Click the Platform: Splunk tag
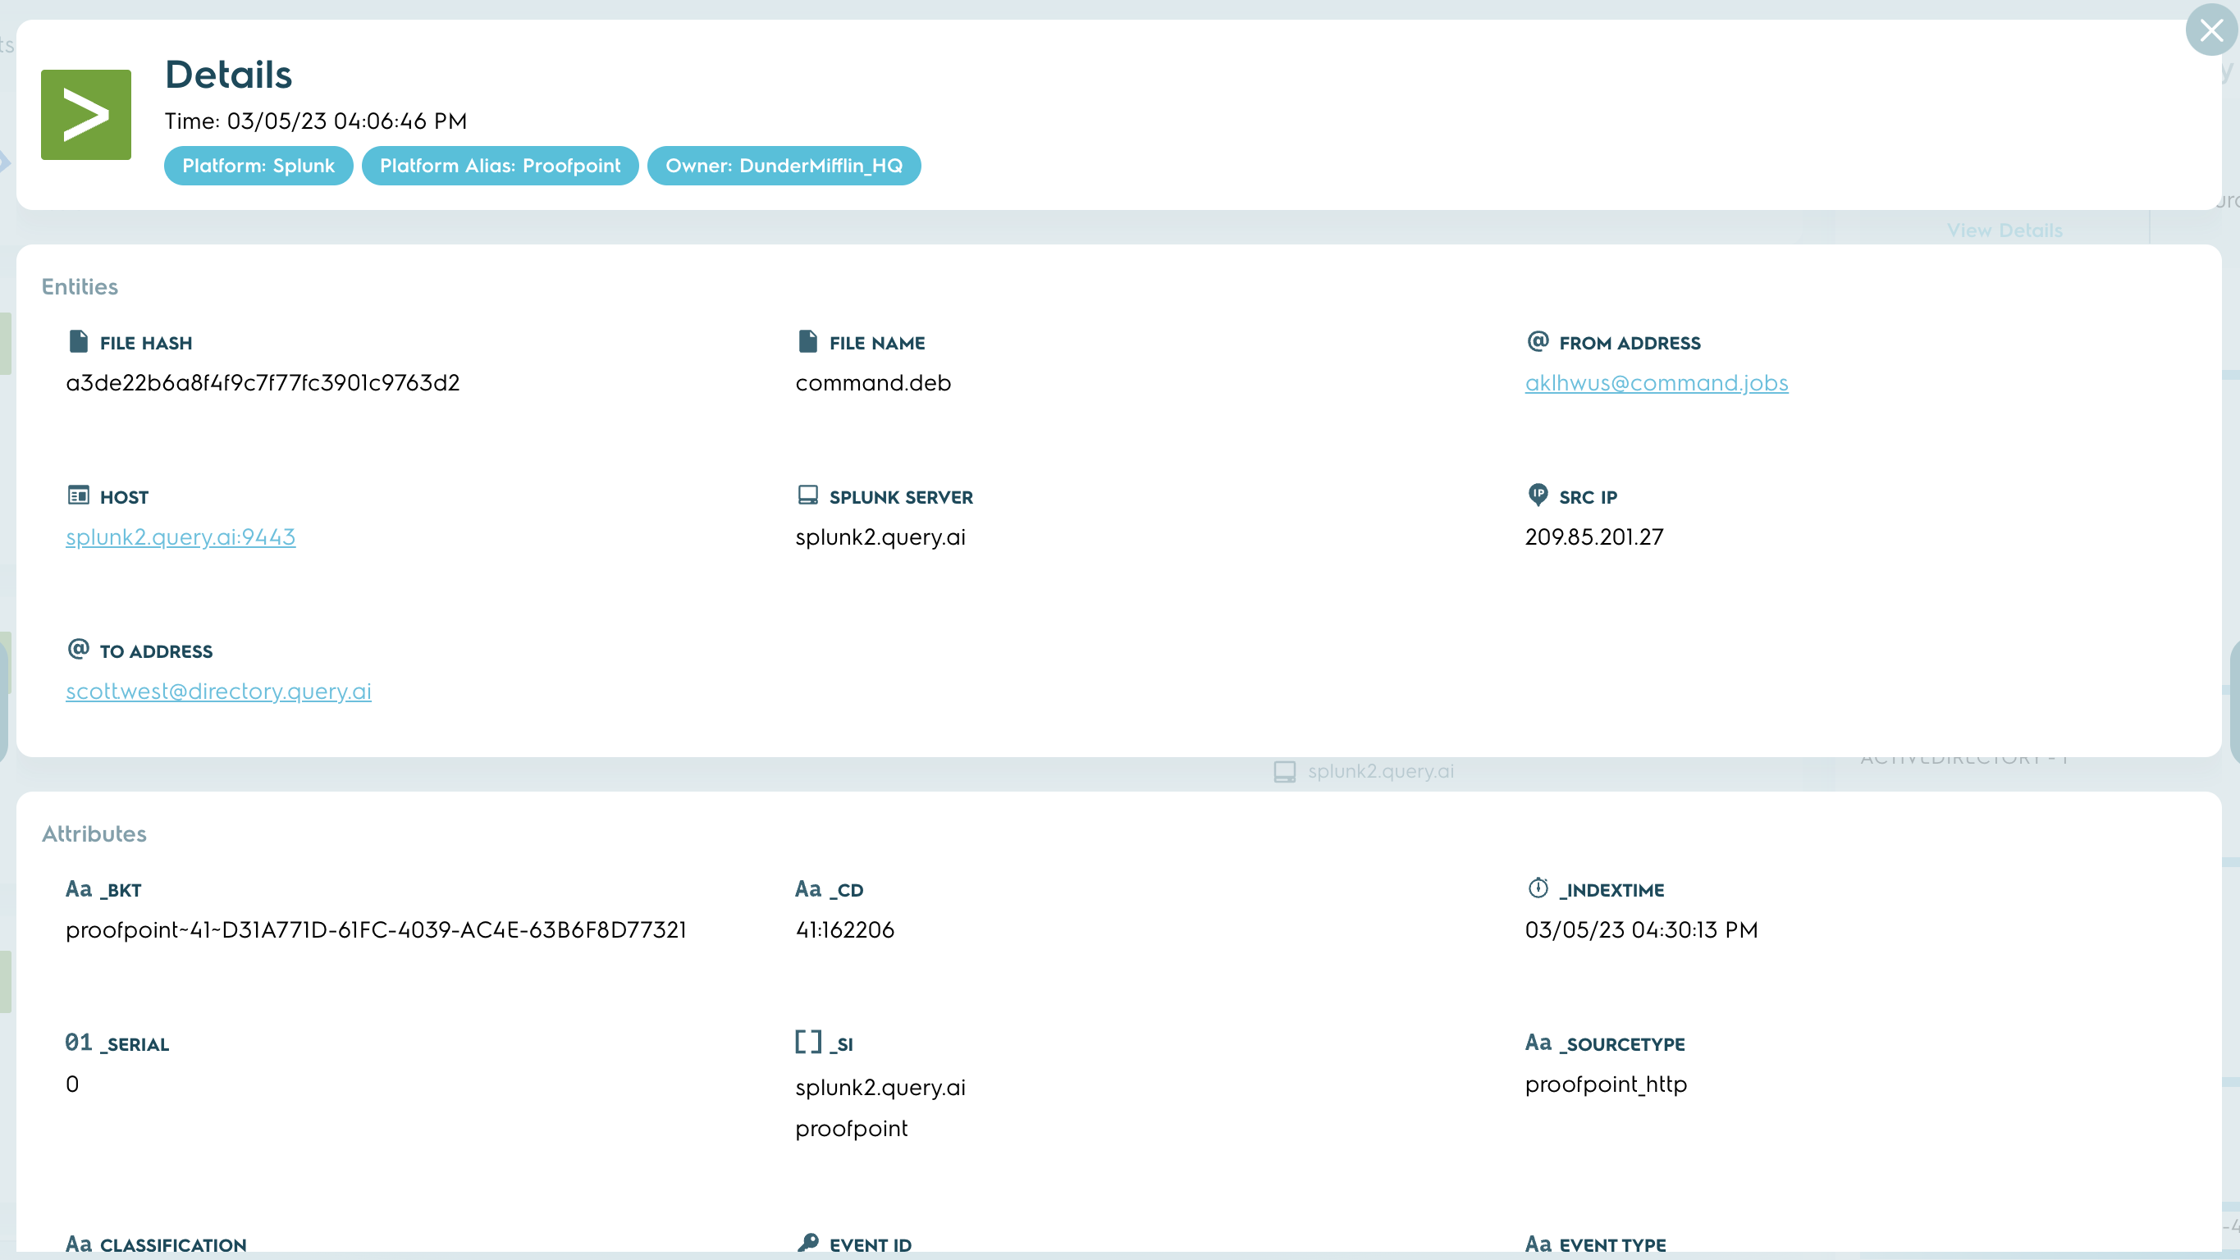2240x1260 pixels. click(258, 165)
